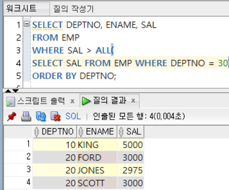This screenshot has width=229, height=190.
Task: Select the FORD cell
Action: 97,158
